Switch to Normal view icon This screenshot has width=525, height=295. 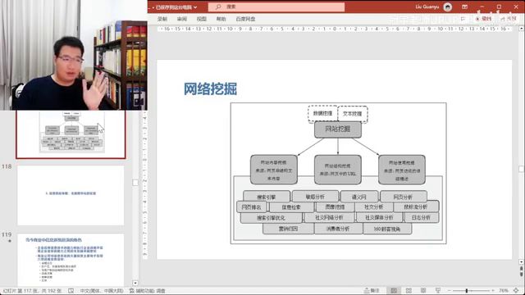click(394, 291)
